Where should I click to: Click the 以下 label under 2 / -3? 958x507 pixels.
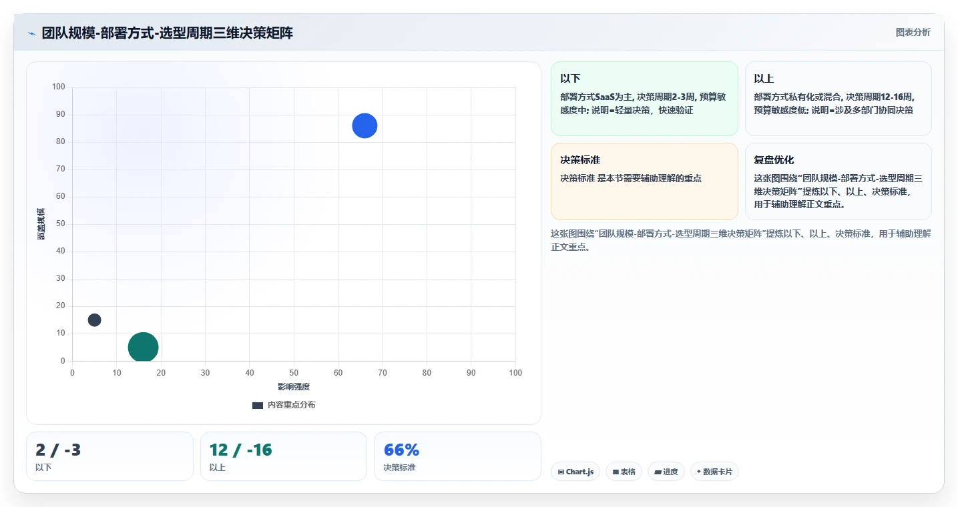pyautogui.click(x=43, y=468)
